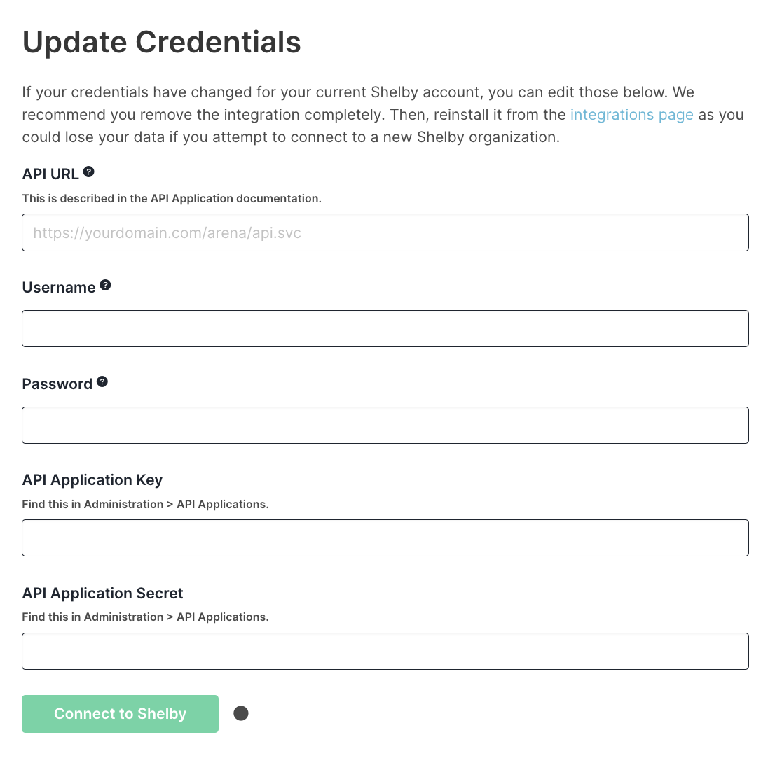Open the Username help tooltip icon
The width and height of the screenshot is (775, 763).
[105, 285]
